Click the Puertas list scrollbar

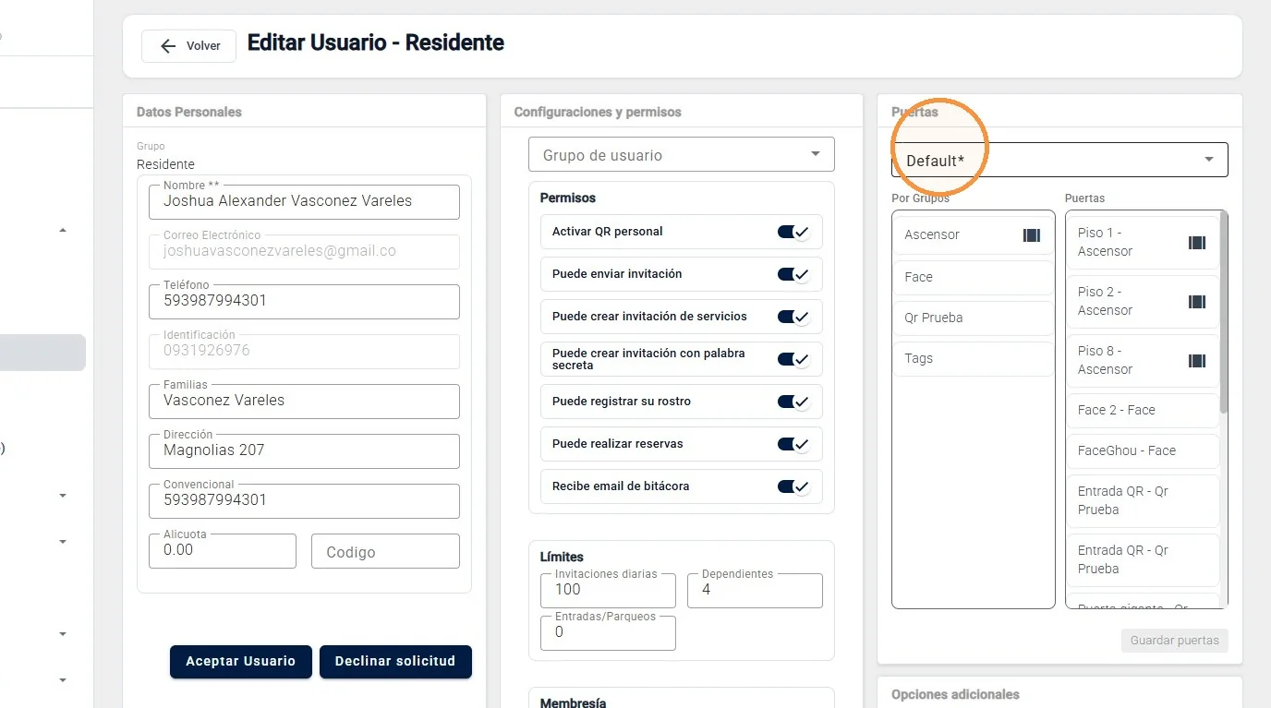click(1224, 312)
